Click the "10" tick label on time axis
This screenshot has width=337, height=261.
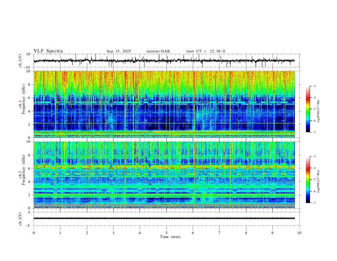pyautogui.click(x=299, y=233)
